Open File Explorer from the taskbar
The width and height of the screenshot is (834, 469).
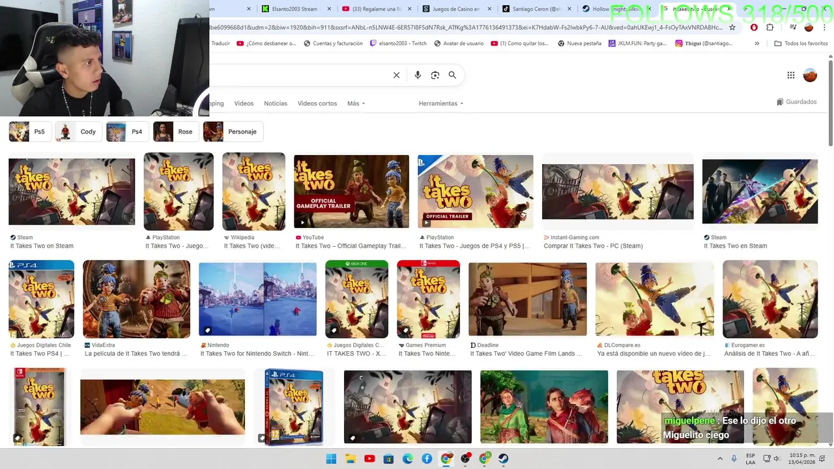(350, 459)
